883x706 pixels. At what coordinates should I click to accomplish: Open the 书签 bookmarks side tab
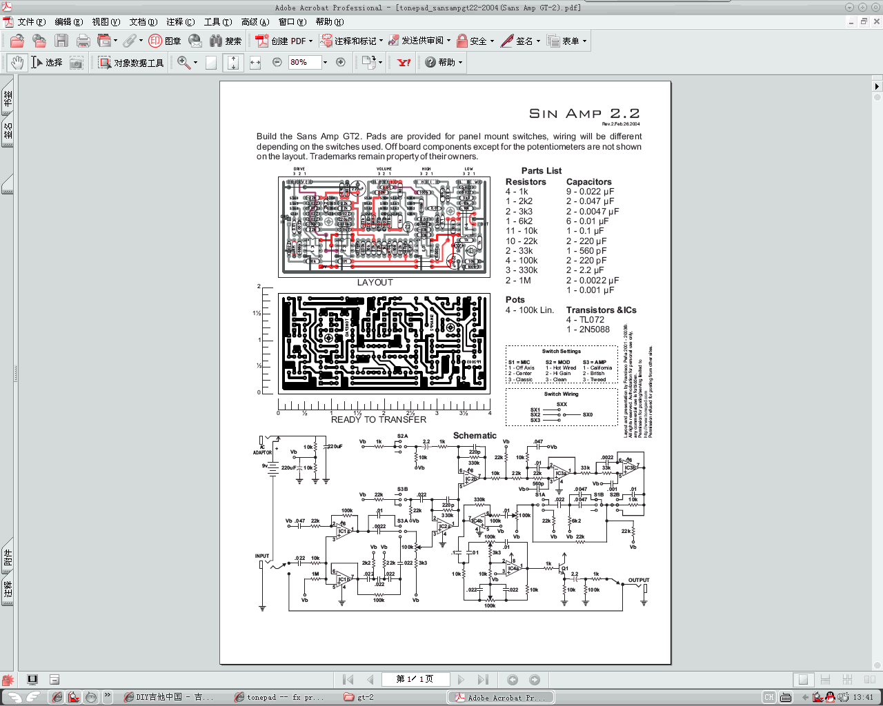coord(8,99)
